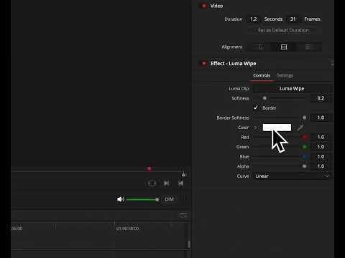Open the timeline view options icon
The image size is (345, 258).
[x=183, y=215]
